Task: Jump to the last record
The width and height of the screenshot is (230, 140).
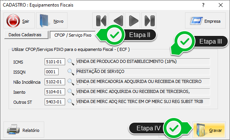Action: (149, 20)
